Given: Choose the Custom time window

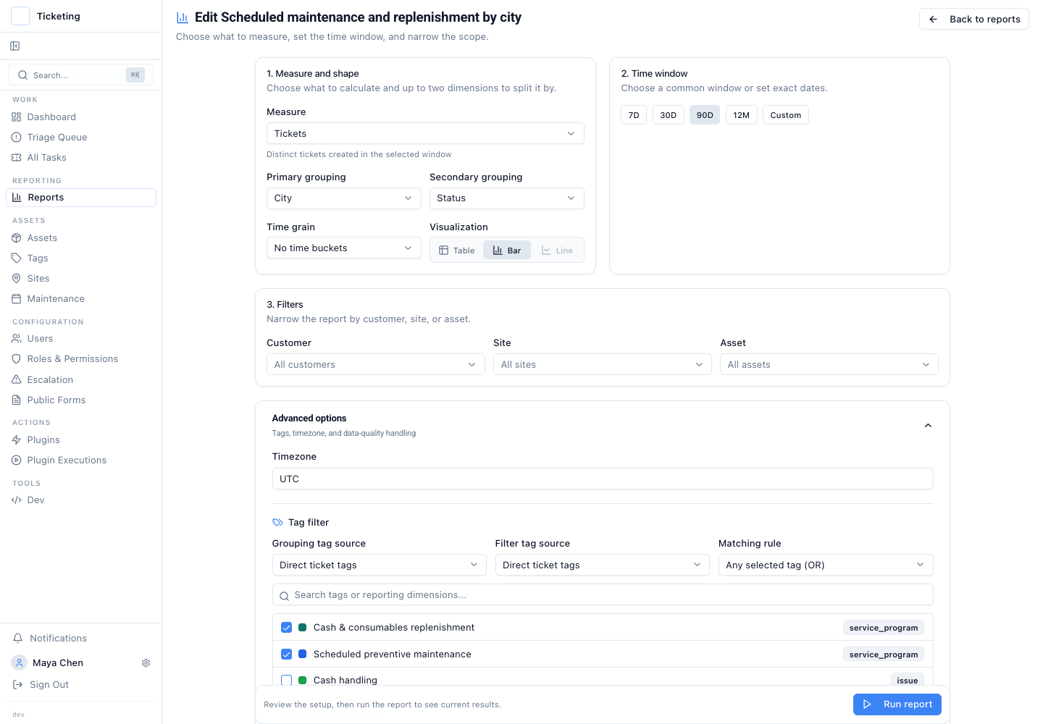Looking at the screenshot, I should [x=786, y=115].
